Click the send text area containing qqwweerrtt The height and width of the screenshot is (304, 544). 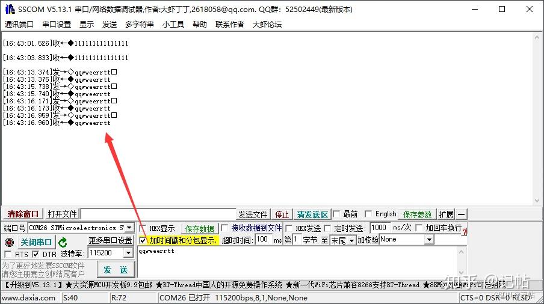pos(297,261)
